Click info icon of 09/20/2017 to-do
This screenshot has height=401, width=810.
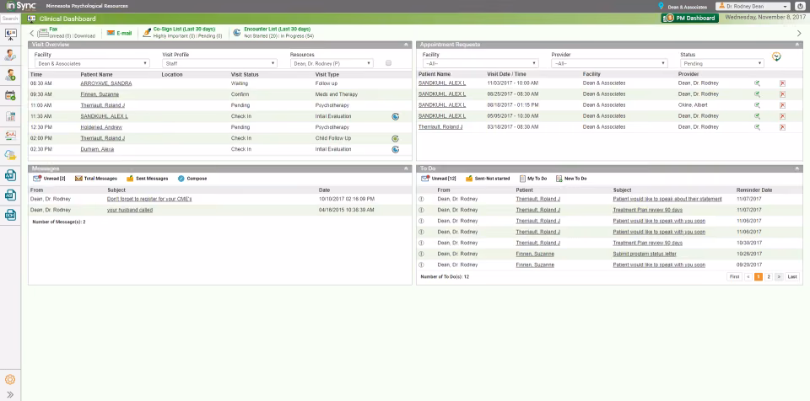tap(421, 265)
